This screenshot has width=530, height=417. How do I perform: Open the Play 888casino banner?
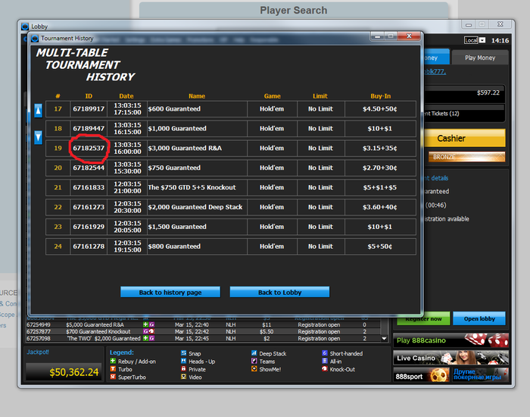click(x=450, y=340)
